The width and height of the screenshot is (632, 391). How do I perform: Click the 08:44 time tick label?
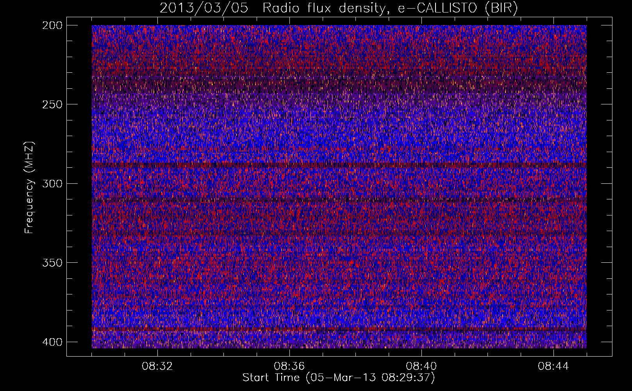click(553, 366)
